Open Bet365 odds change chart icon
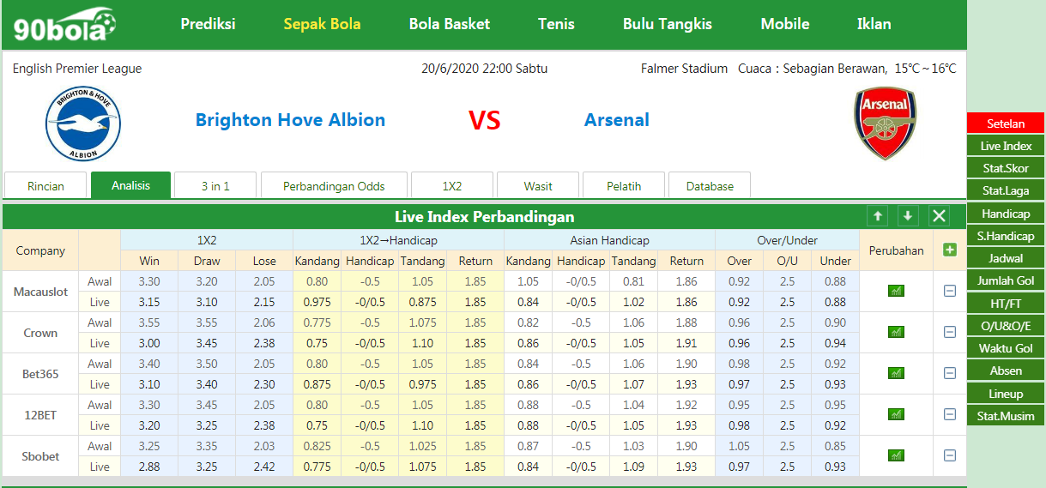Viewport: 1046px width, 488px height. tap(896, 373)
